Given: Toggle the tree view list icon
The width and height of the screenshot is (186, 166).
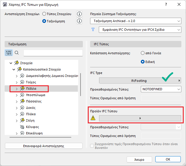Looking at the screenshot, I should pyautogui.click(x=9, y=53).
